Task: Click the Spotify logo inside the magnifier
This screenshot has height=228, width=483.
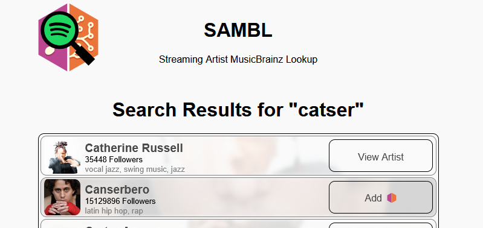Action: pyautogui.click(x=56, y=30)
